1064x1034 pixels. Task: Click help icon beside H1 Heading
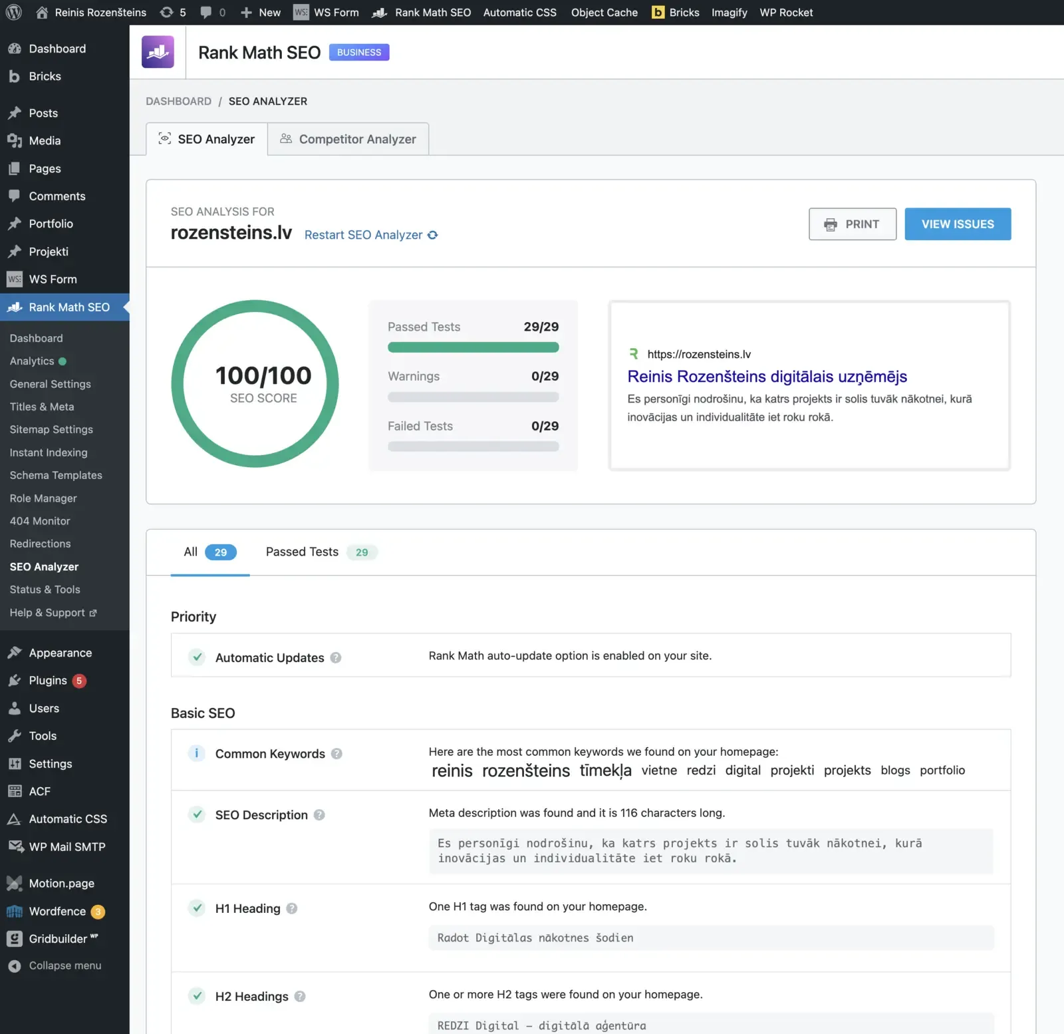(x=292, y=909)
